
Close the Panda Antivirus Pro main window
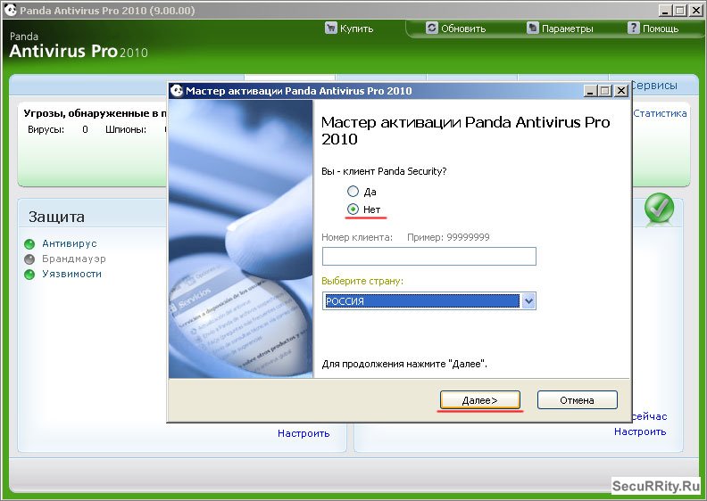click(x=696, y=11)
